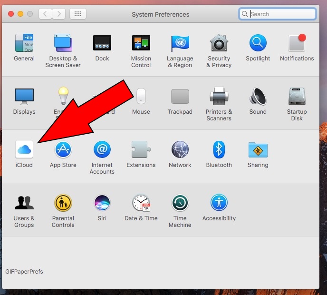Go back with the left chevron button
327x295 pixels.
pos(45,14)
